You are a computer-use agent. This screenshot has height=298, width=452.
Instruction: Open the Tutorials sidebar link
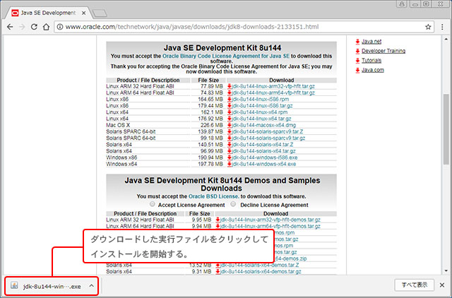click(371, 61)
